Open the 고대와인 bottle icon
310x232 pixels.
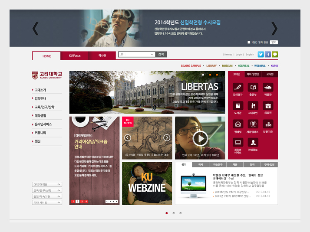click(253, 106)
